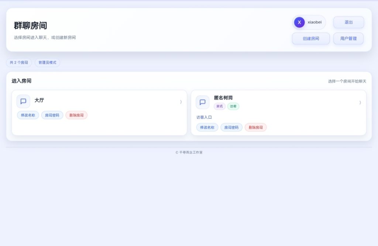Viewport: 378px width, 246px height.
Task: Click the 选择一个房间开始聊天 hint text
Action: click(x=347, y=82)
